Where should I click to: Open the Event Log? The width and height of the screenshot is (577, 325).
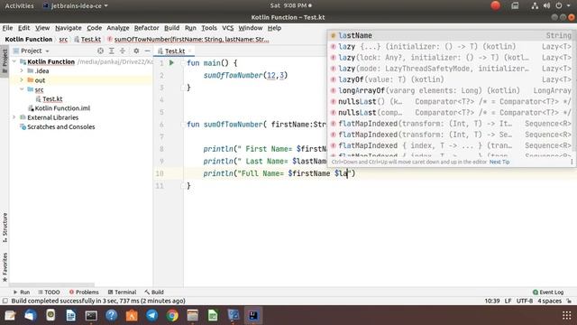pyautogui.click(x=548, y=292)
